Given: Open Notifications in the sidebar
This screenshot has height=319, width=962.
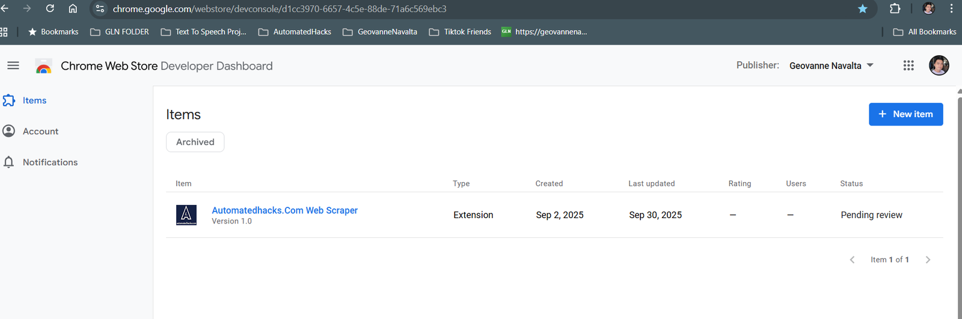Looking at the screenshot, I should tap(50, 162).
